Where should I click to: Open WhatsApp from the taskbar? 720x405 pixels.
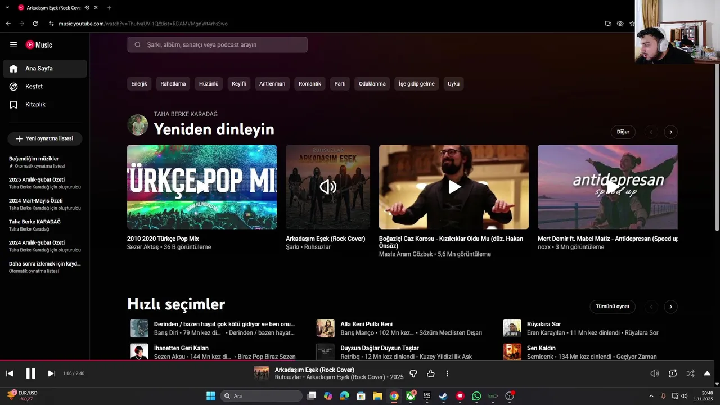pyautogui.click(x=476, y=396)
